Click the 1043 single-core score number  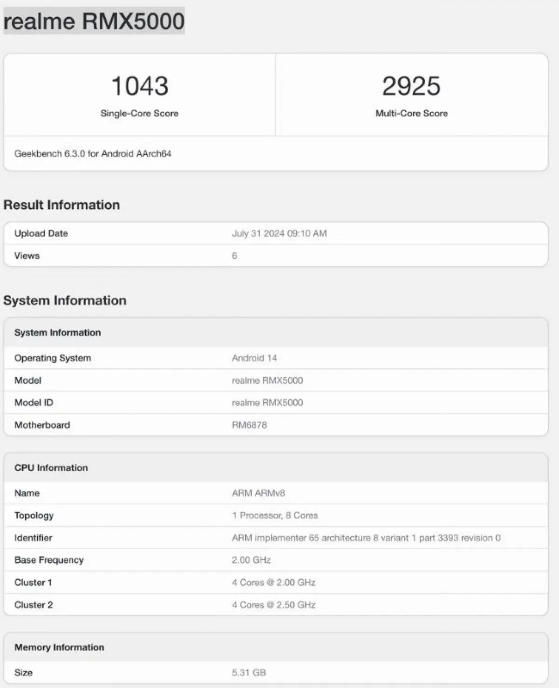click(x=139, y=86)
